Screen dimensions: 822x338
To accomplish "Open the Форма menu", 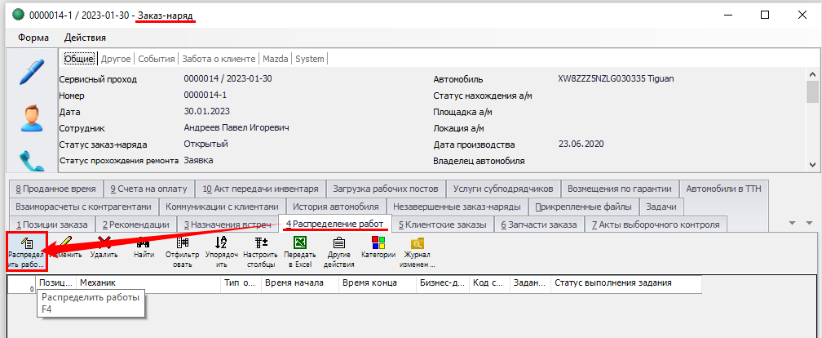I will (x=33, y=38).
